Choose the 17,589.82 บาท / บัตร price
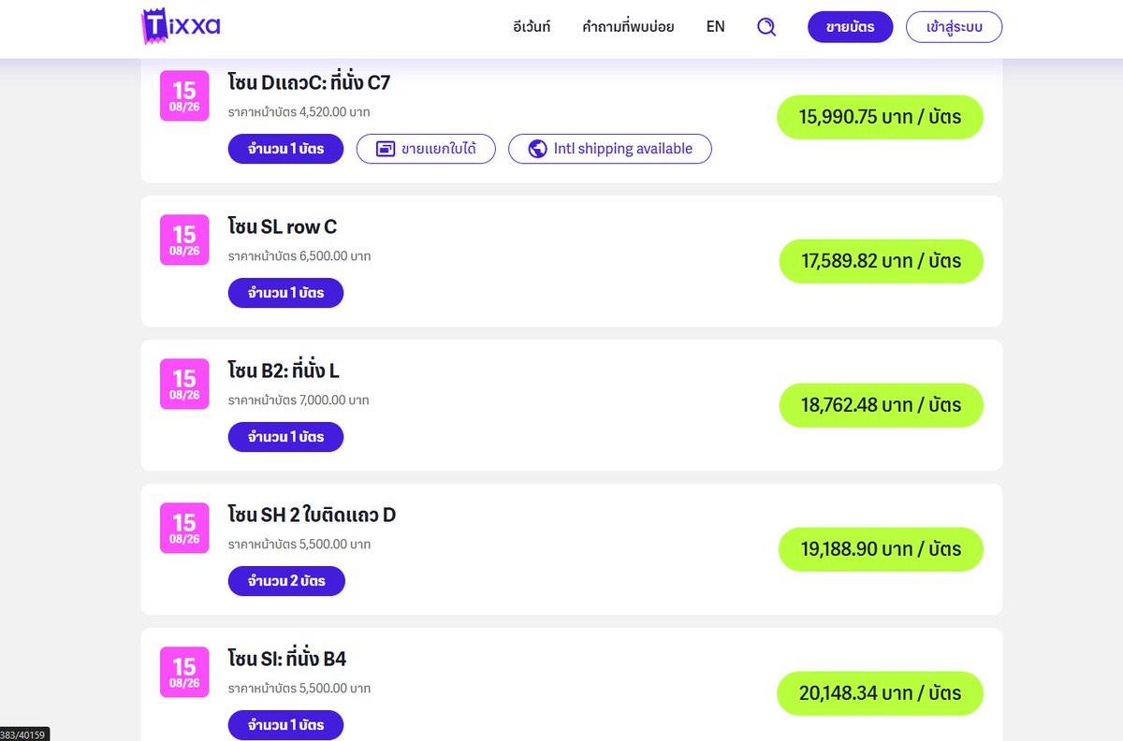 (x=882, y=261)
